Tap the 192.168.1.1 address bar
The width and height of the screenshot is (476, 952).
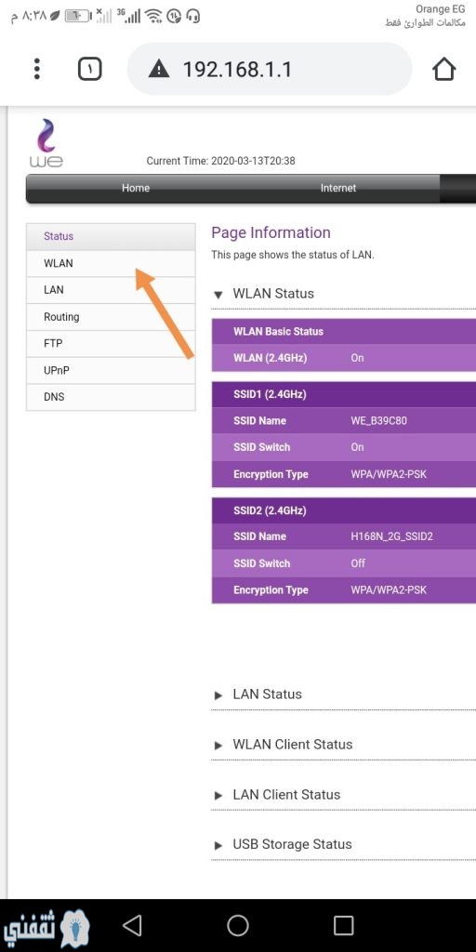(x=270, y=69)
